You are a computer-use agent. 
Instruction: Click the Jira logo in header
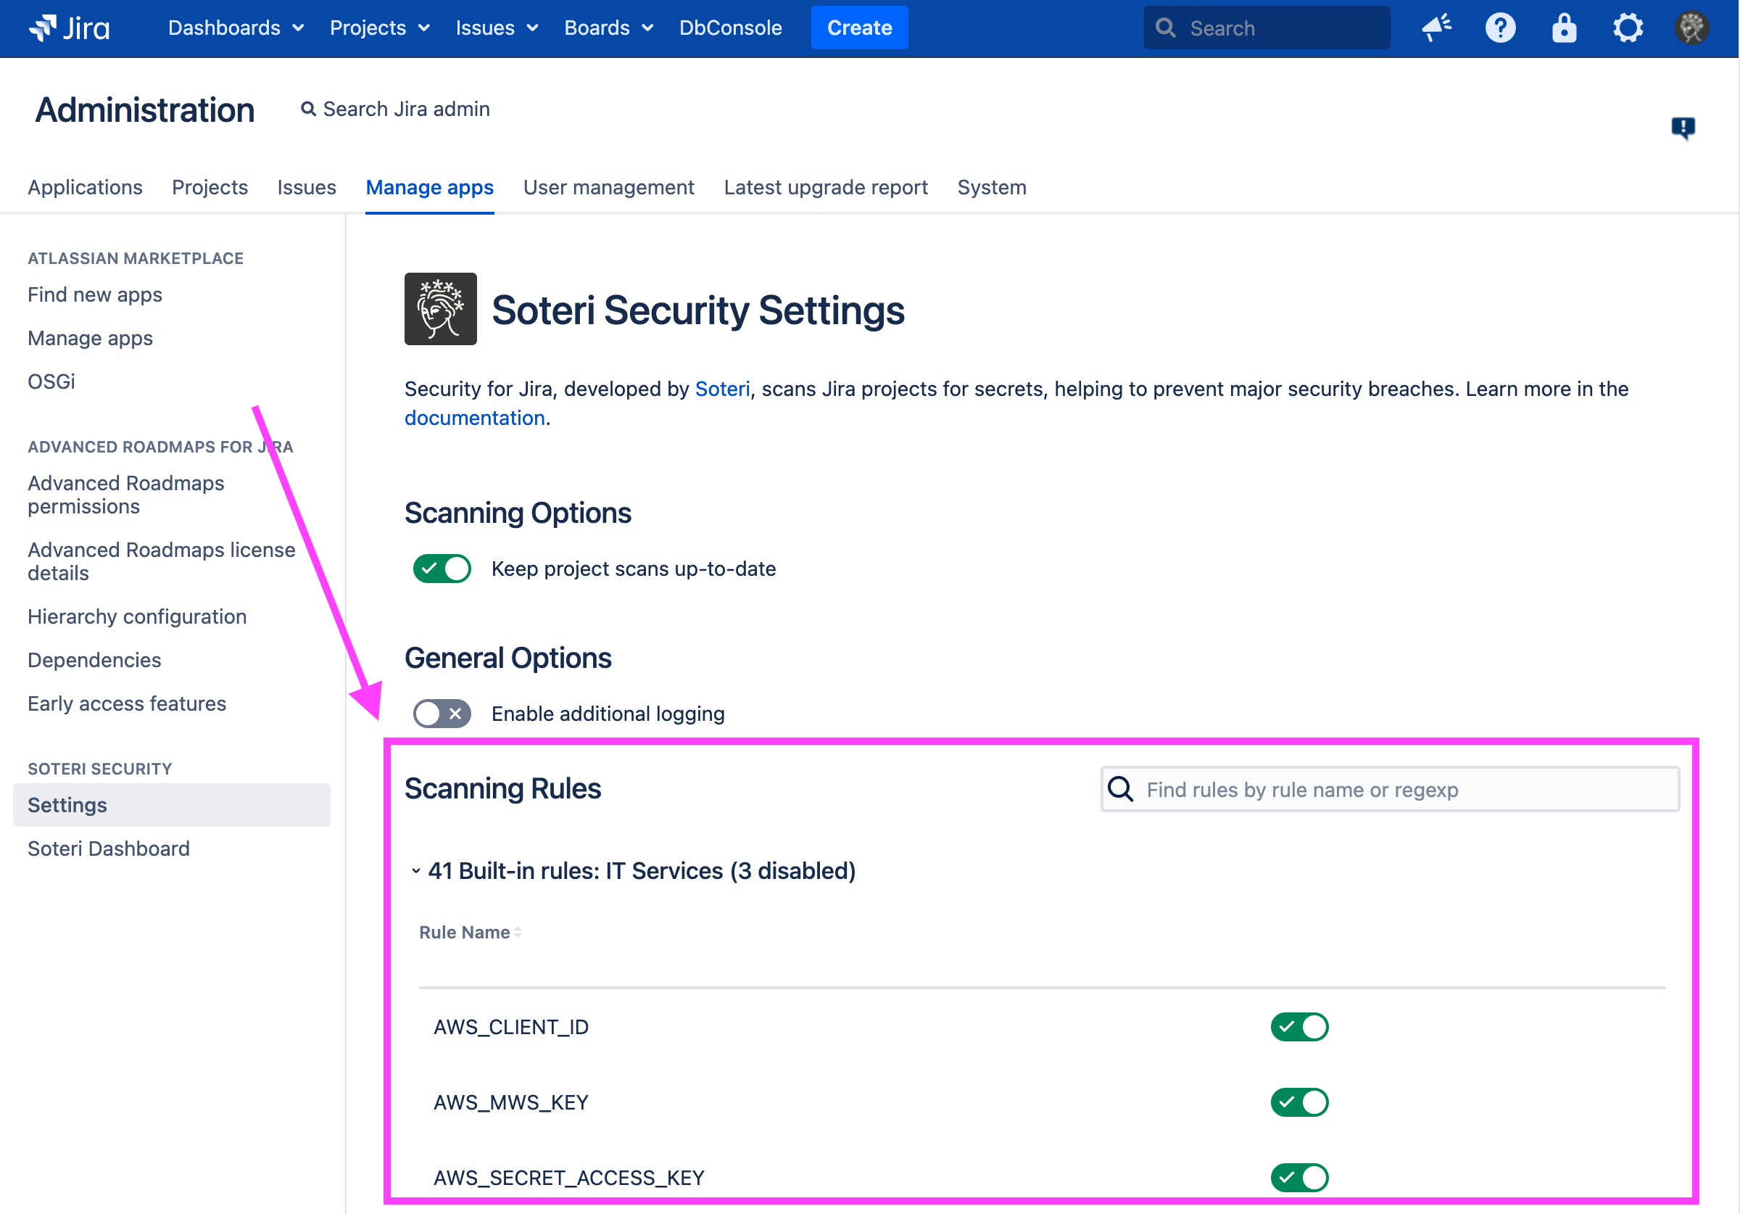pos(70,28)
